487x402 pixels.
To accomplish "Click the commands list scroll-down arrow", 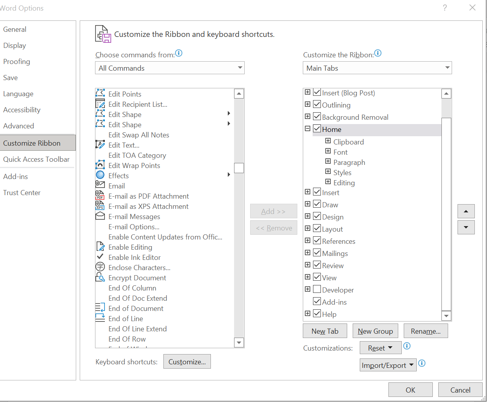I will (239, 342).
